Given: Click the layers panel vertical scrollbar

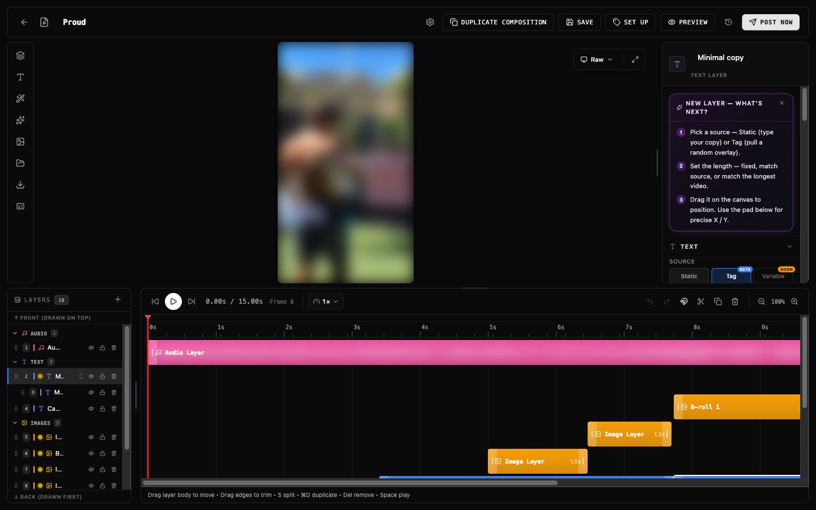Looking at the screenshot, I should click(x=127, y=388).
